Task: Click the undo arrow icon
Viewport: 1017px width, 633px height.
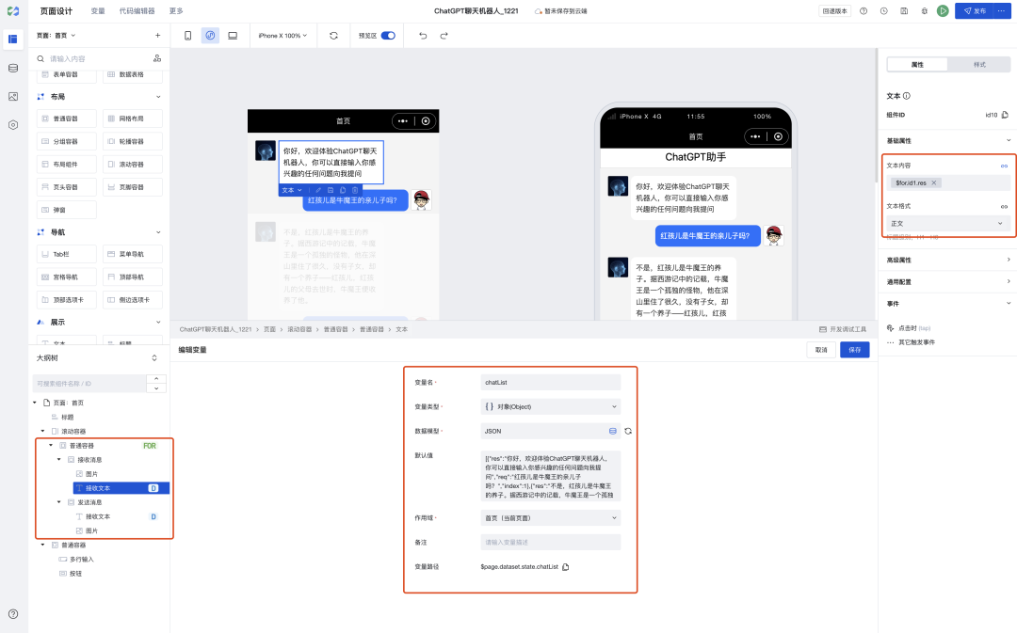Action: [x=423, y=35]
